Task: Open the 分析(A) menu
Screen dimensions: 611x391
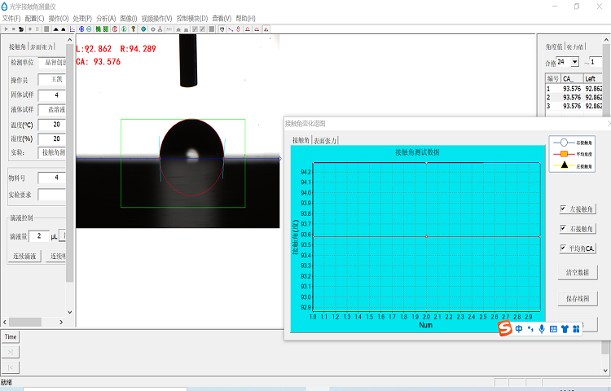Action: [106, 18]
